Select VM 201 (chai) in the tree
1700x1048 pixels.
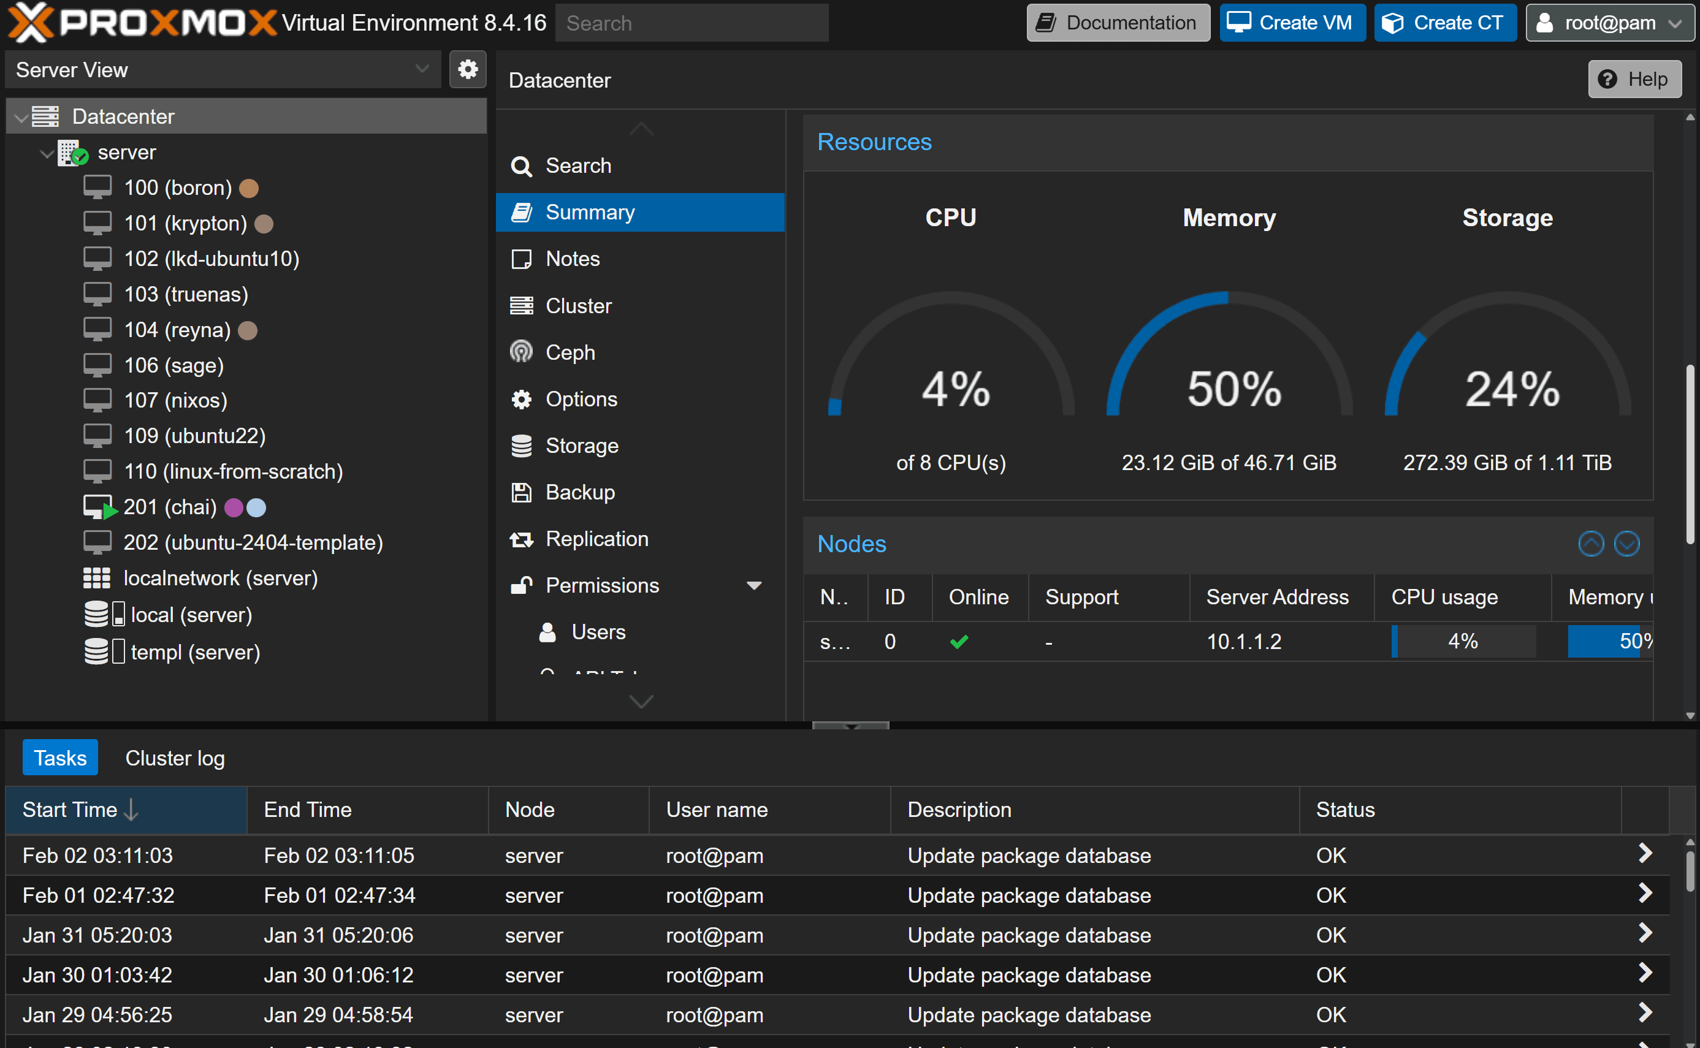[170, 507]
